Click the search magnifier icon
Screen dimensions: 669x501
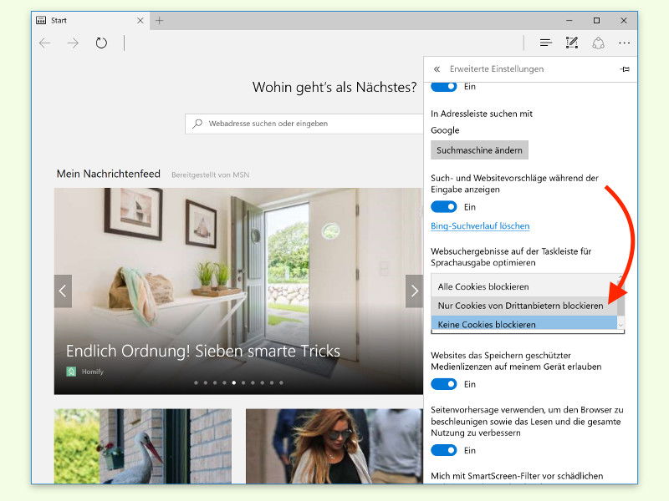coord(197,124)
